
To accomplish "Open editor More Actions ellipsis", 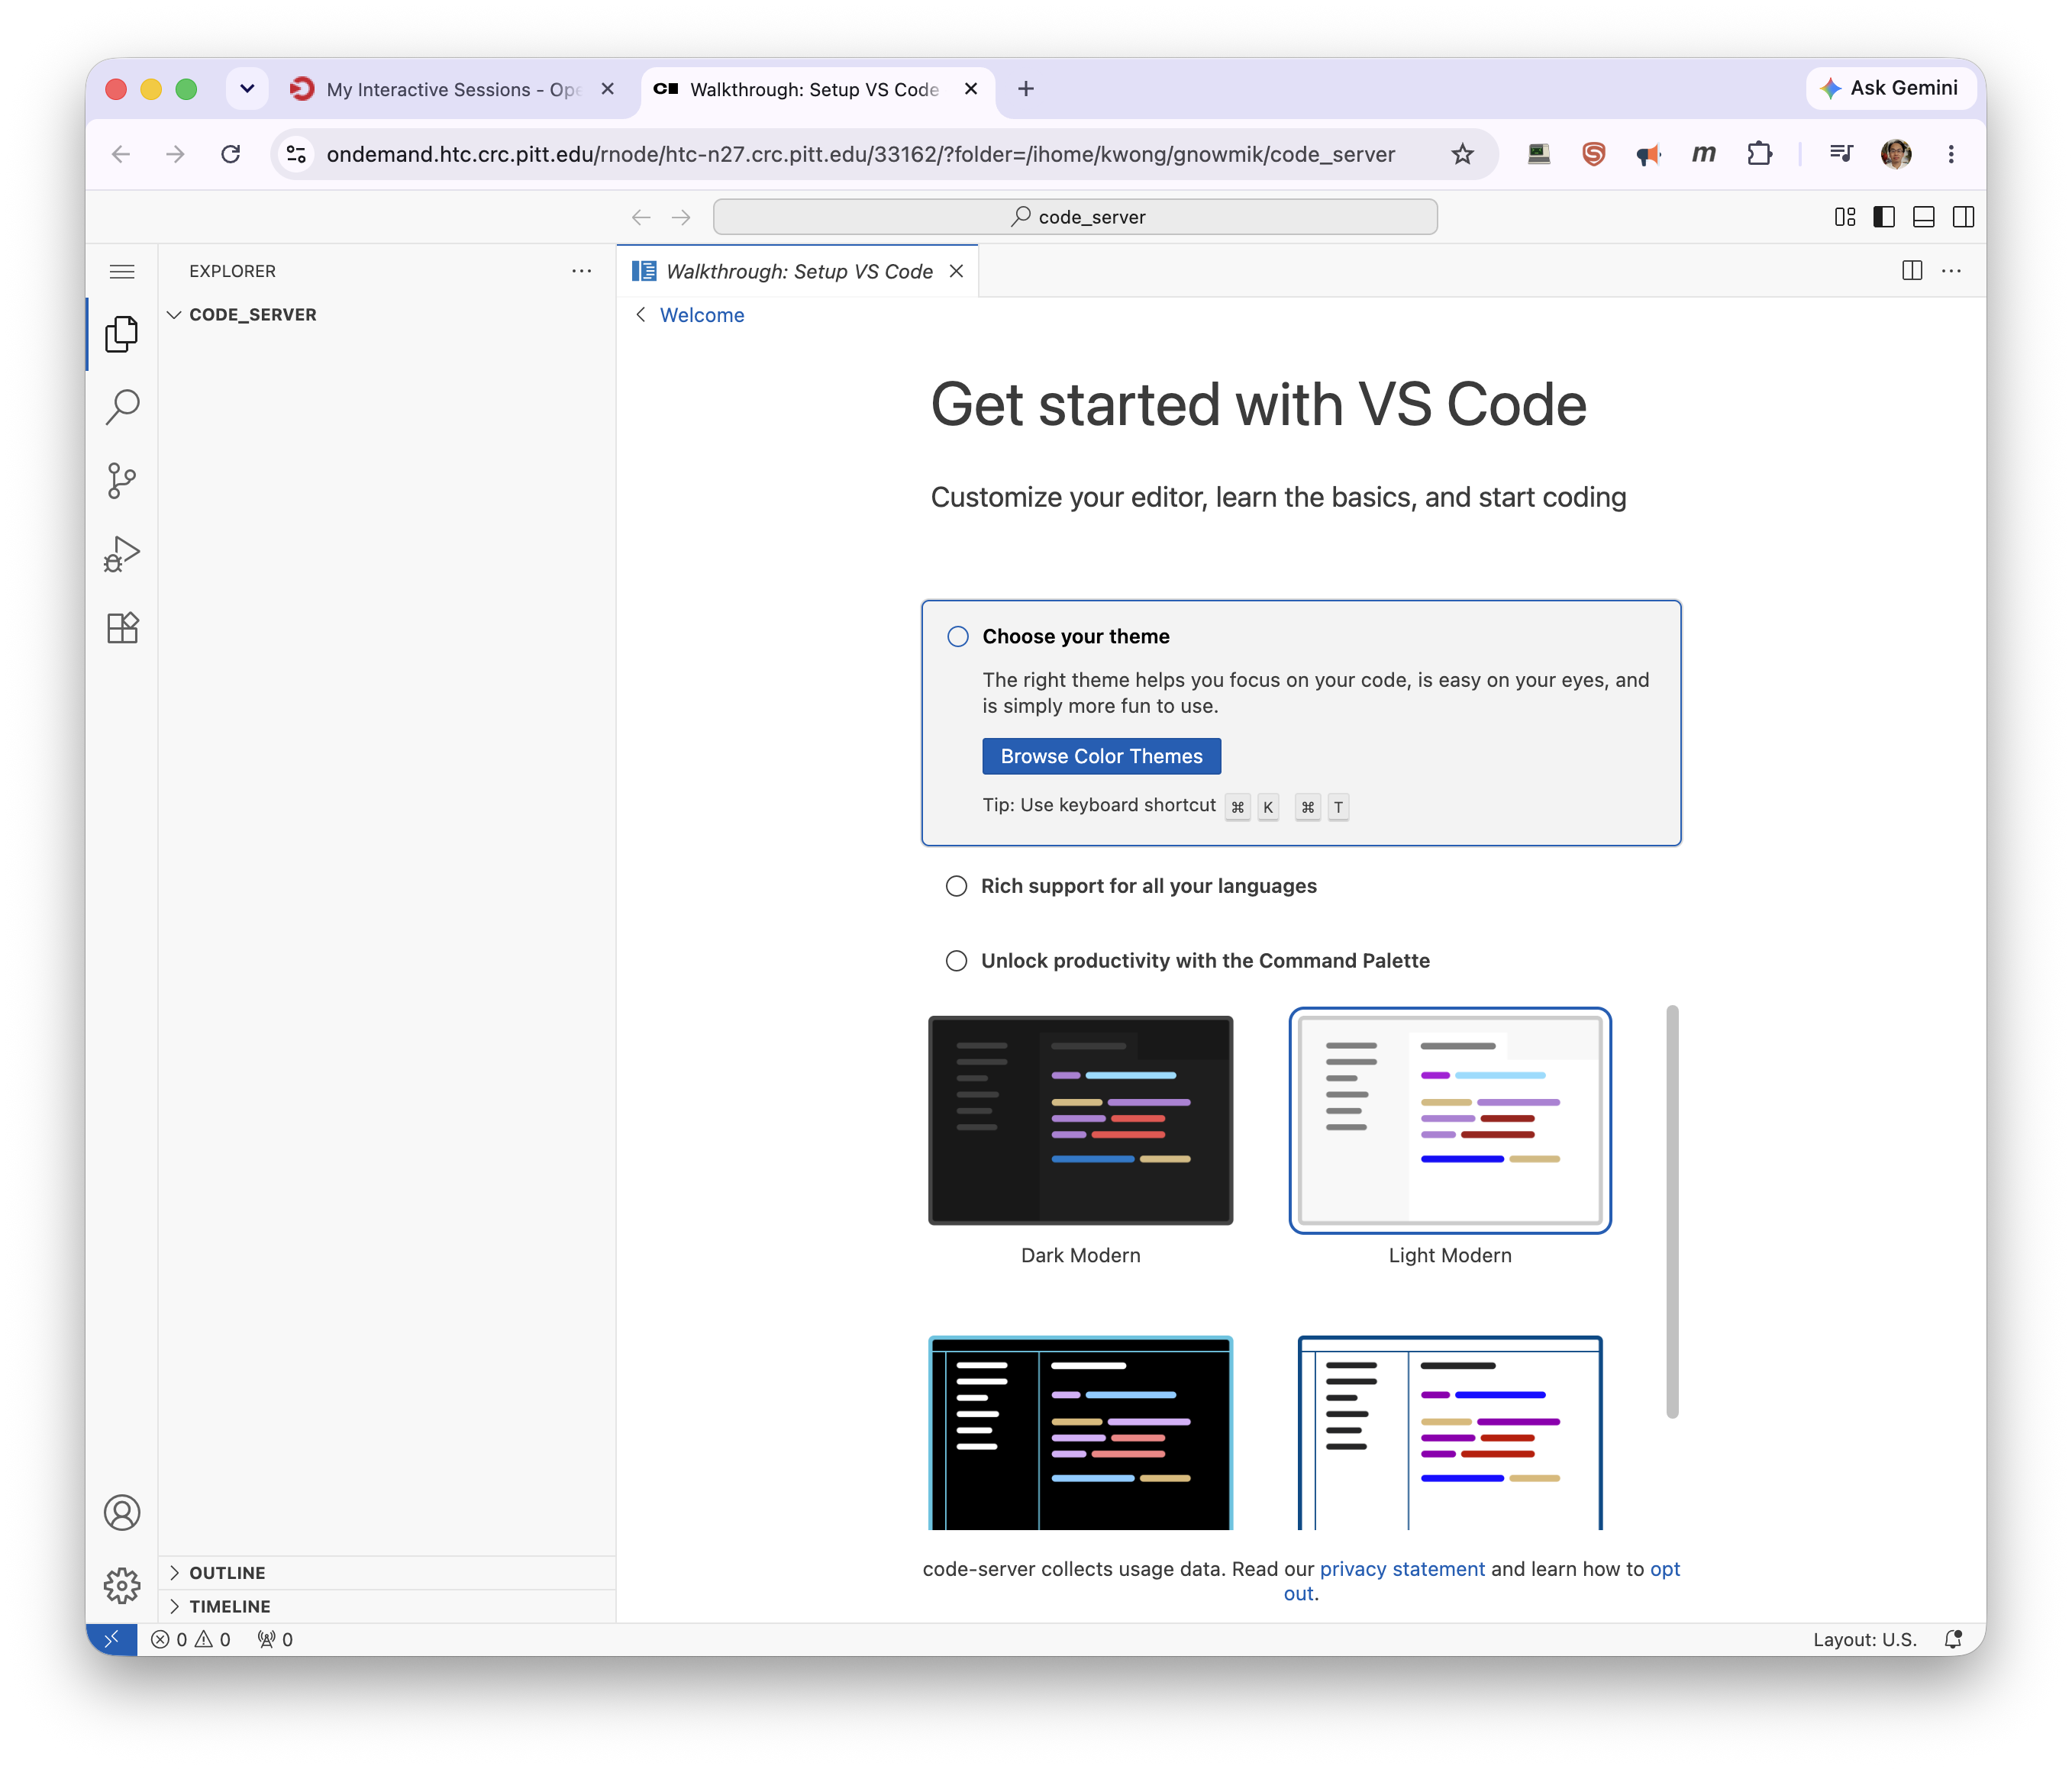I will (x=1951, y=271).
